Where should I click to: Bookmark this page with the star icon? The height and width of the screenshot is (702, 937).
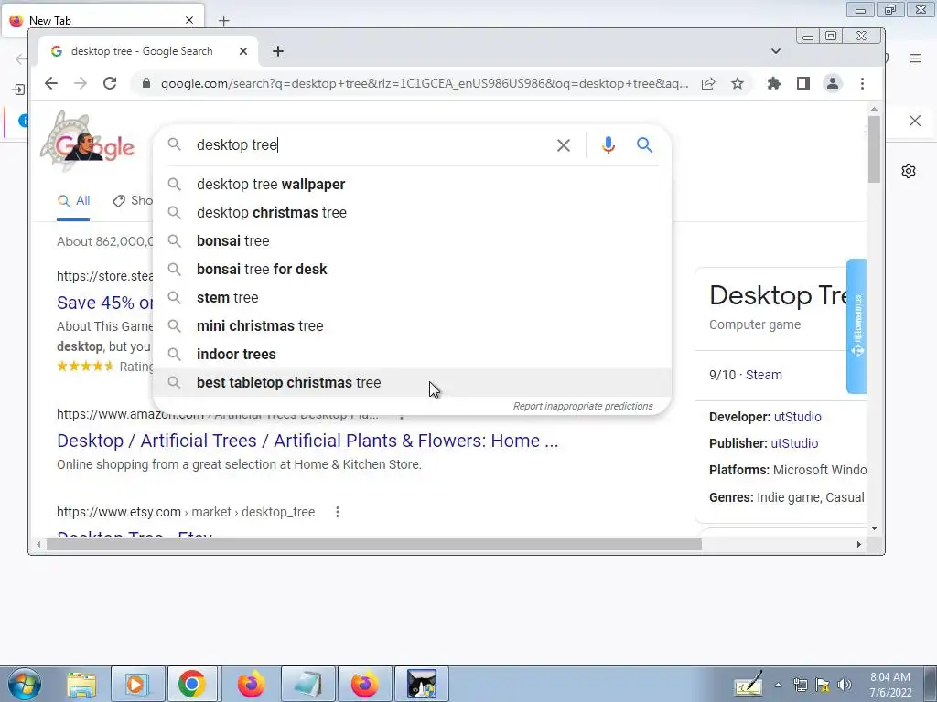pos(738,83)
